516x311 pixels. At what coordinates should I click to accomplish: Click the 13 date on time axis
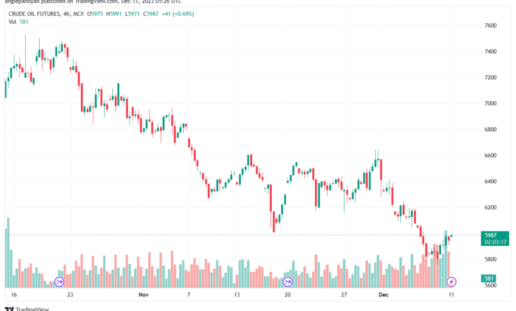click(237, 294)
